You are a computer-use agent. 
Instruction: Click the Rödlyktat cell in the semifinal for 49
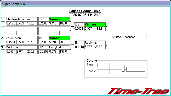(x=95, y=43)
